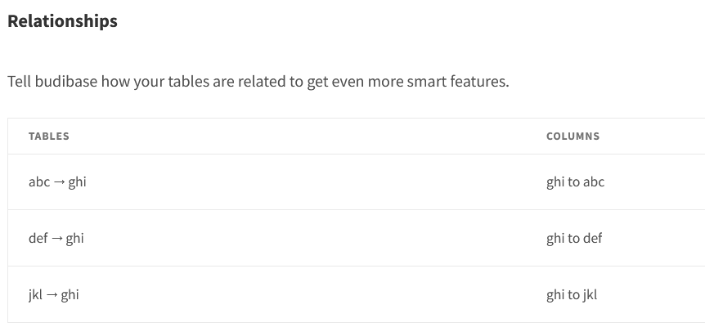Click 'ghi' after the arrow in abc row
Image resolution: width=705 pixels, height=336 pixels.
tap(77, 182)
